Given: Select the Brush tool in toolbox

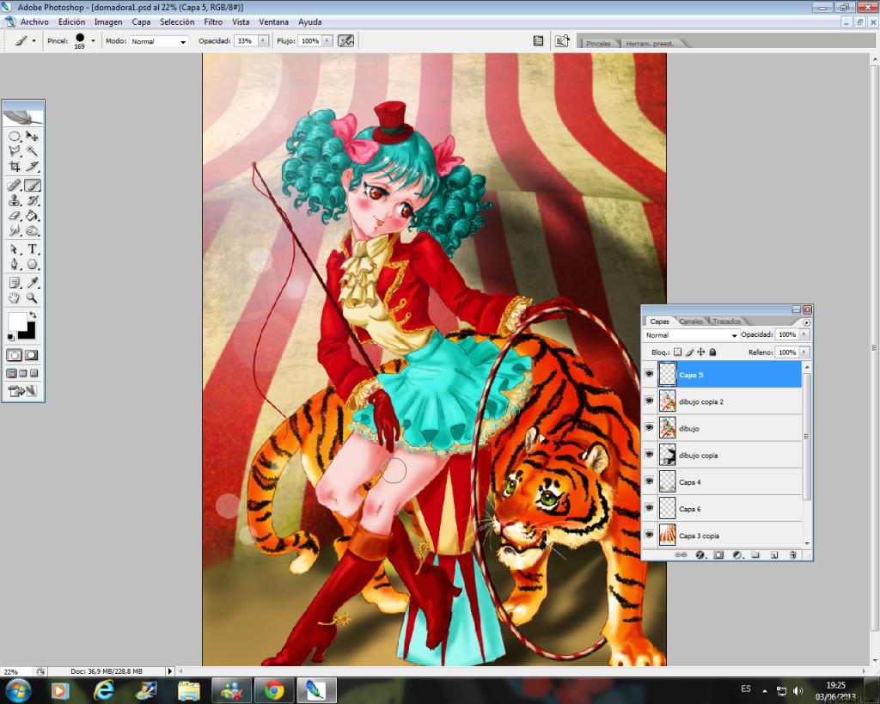Looking at the screenshot, I should pyautogui.click(x=33, y=186).
